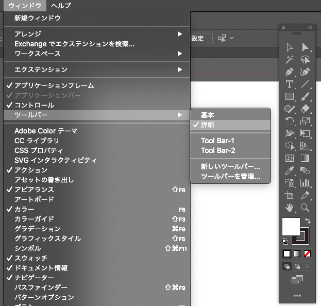The image size is (321, 306).
Task: Toggle アプリケーションフレーム checkmark item
Action: pos(97,86)
